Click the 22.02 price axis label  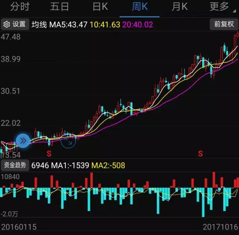click(10, 123)
